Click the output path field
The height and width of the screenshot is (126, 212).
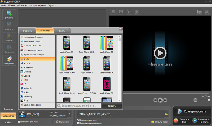coord(120,114)
